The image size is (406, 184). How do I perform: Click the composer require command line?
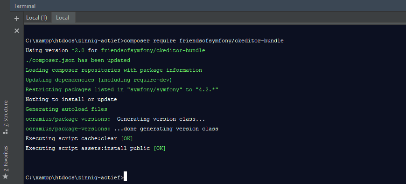click(x=154, y=41)
